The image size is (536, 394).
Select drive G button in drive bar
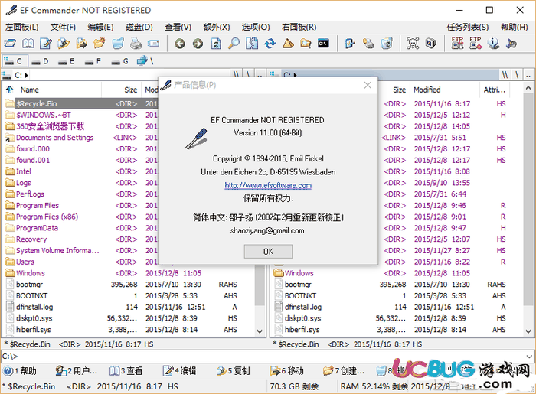coord(120,61)
